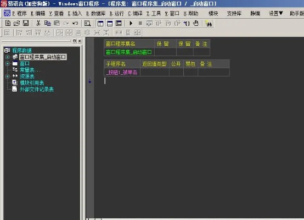Click the binoculars search icon
Image resolution: width=304 pixels, height=220 pixels.
click(209, 23)
